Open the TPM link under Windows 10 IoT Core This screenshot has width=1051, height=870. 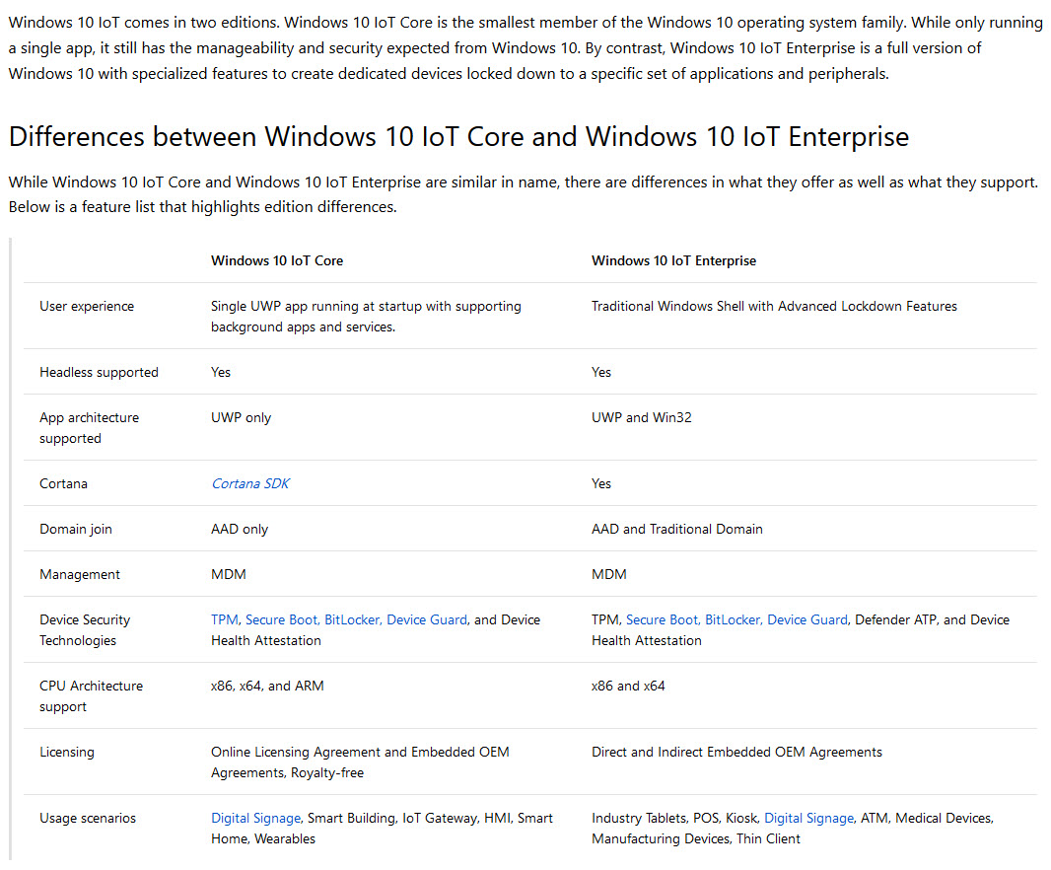coord(226,619)
